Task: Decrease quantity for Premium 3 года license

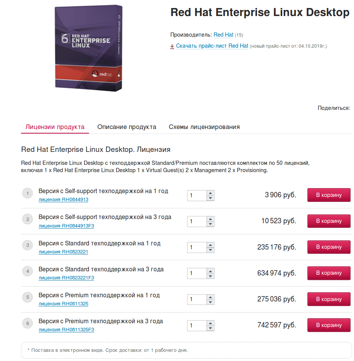Action: click(x=210, y=328)
